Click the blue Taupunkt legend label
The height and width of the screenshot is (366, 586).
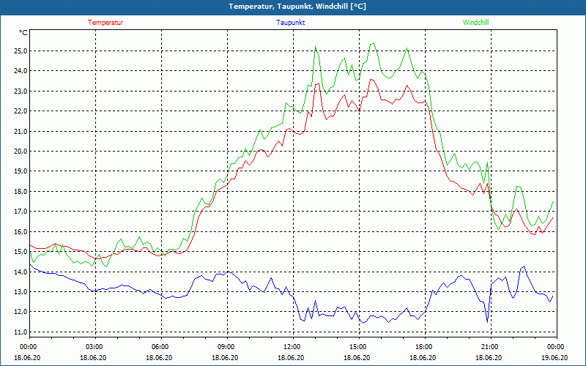pos(291,23)
